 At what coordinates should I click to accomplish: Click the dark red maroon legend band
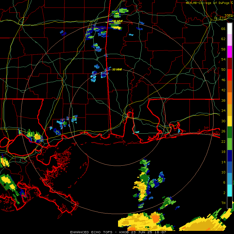point(230,63)
